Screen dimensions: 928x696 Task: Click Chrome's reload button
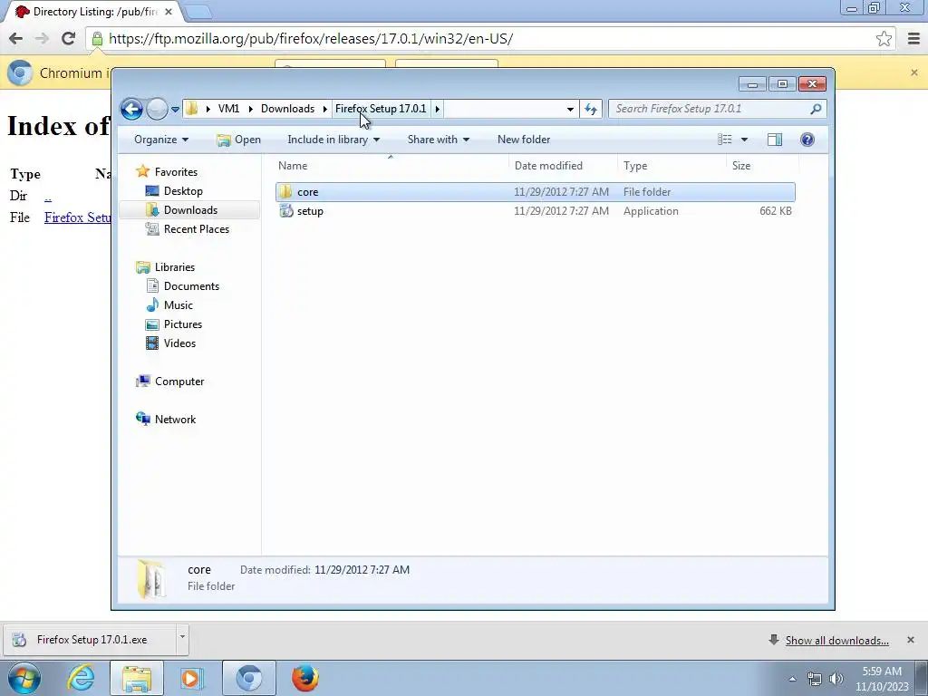click(68, 39)
